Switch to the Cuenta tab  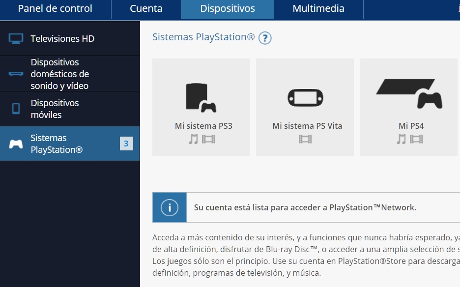[146, 9]
